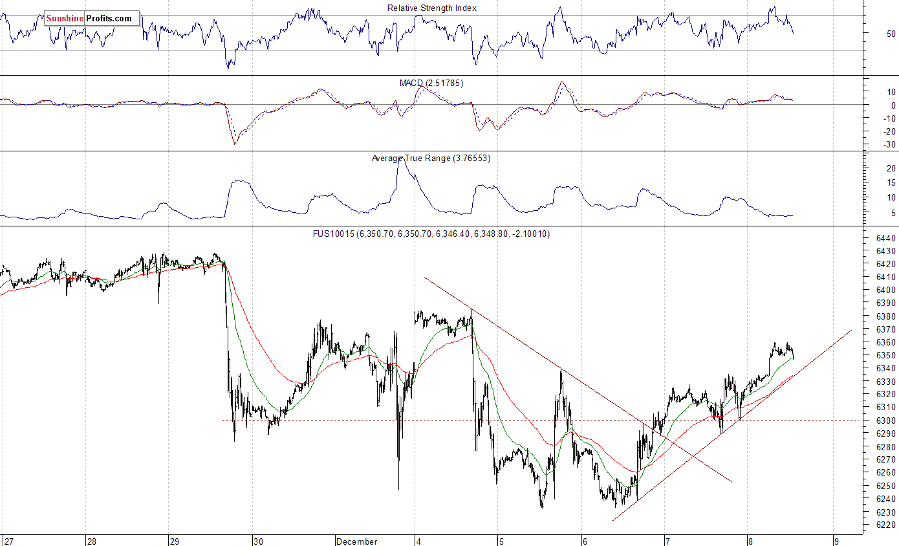
Task: Click the December label on time axis
Action: click(356, 541)
